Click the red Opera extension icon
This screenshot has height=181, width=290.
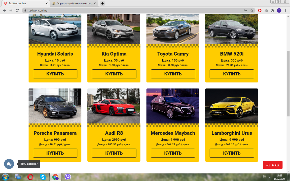[260, 11]
